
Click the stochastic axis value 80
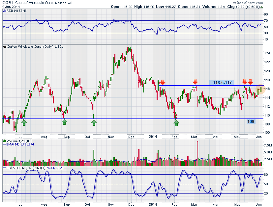pyautogui.click(x=266, y=175)
